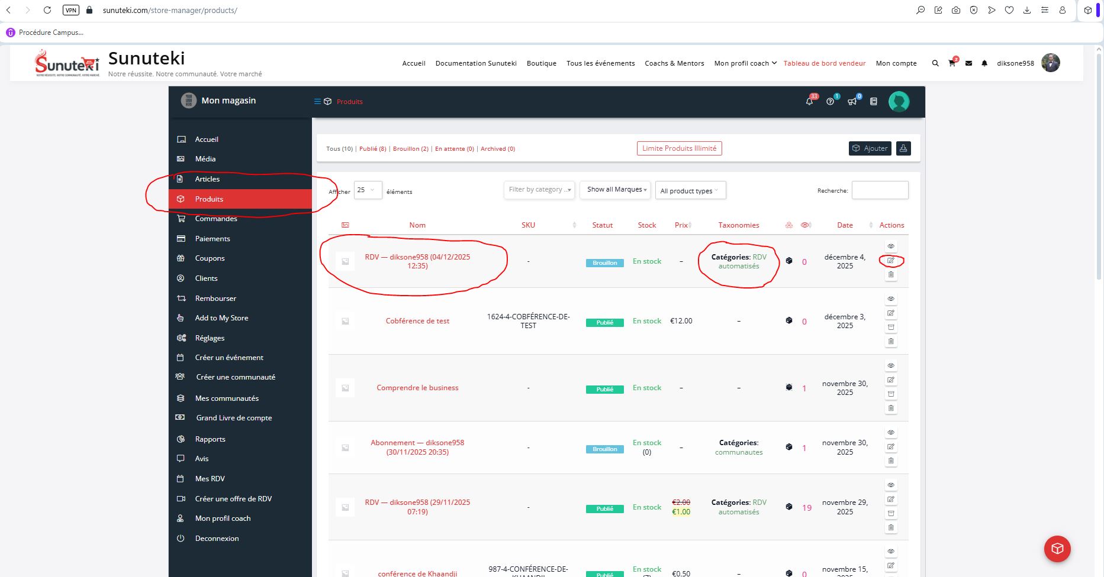Image resolution: width=1104 pixels, height=577 pixels.
Task: Open the Comprendre le business product link
Action: [417, 388]
